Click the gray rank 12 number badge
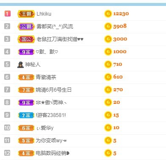 pos(7,153)
